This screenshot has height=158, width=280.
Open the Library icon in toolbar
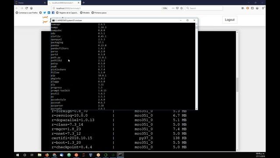243,8
